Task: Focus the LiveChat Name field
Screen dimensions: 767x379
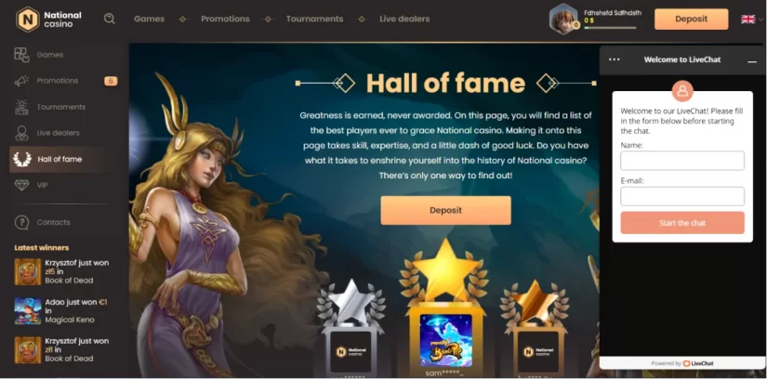Action: click(x=682, y=161)
